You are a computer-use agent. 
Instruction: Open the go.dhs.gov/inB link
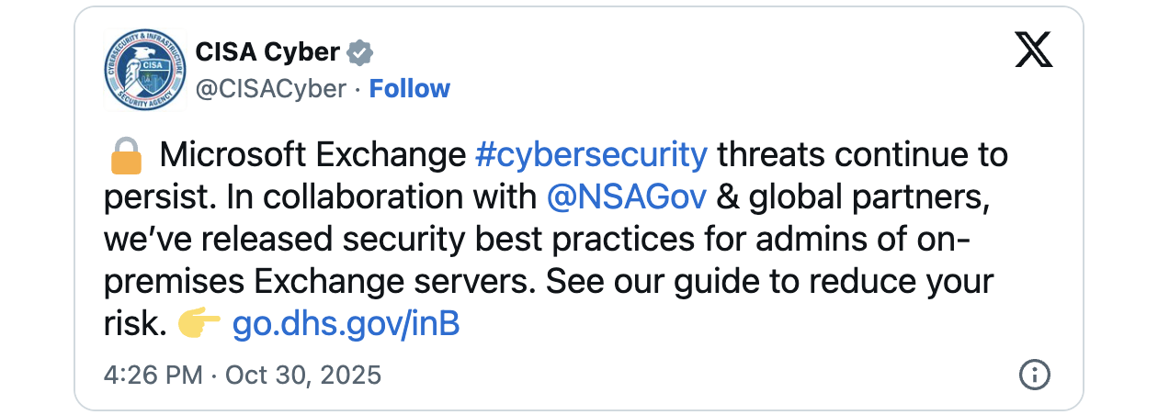tap(345, 324)
